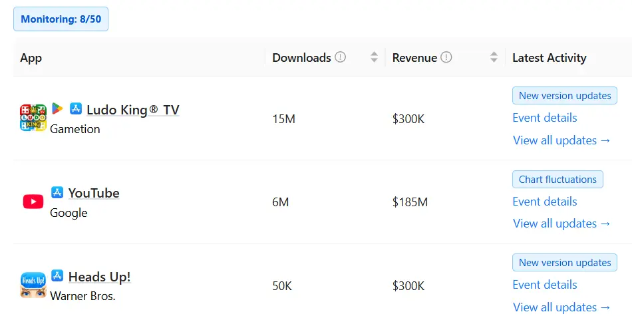
Task: Click New version updates tag for Ludo King
Action: (x=565, y=96)
